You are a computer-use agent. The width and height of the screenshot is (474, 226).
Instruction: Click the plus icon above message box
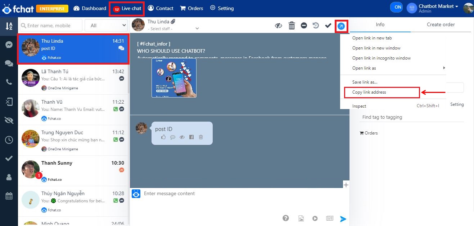(346, 185)
